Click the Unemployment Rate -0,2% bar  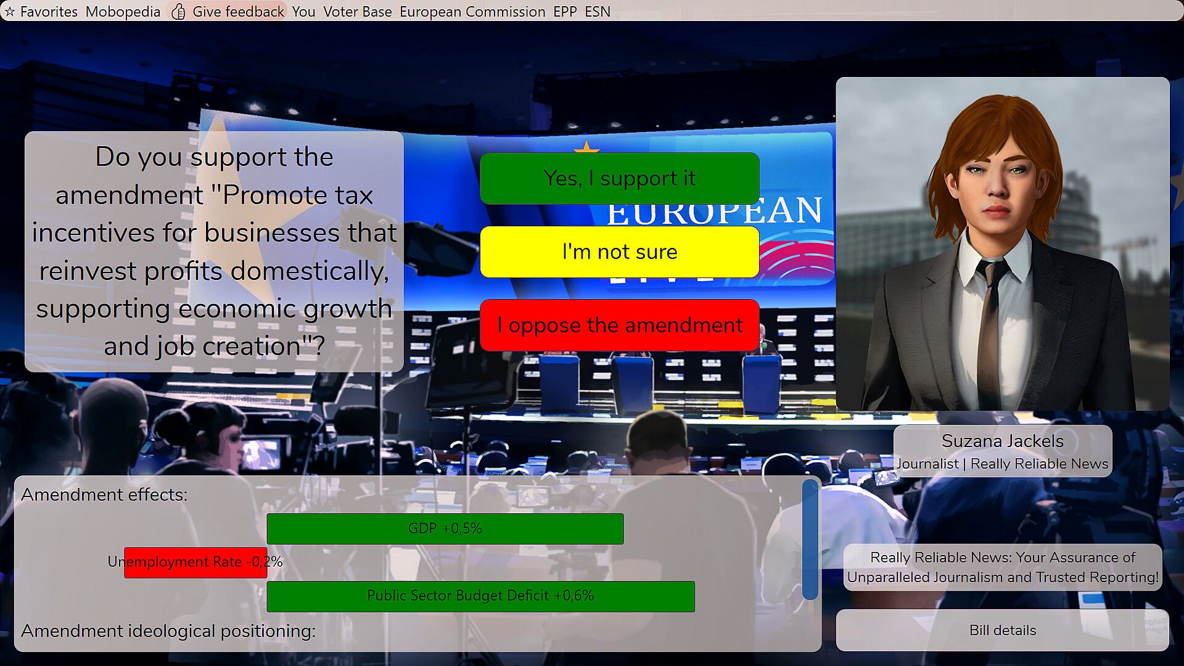(195, 562)
